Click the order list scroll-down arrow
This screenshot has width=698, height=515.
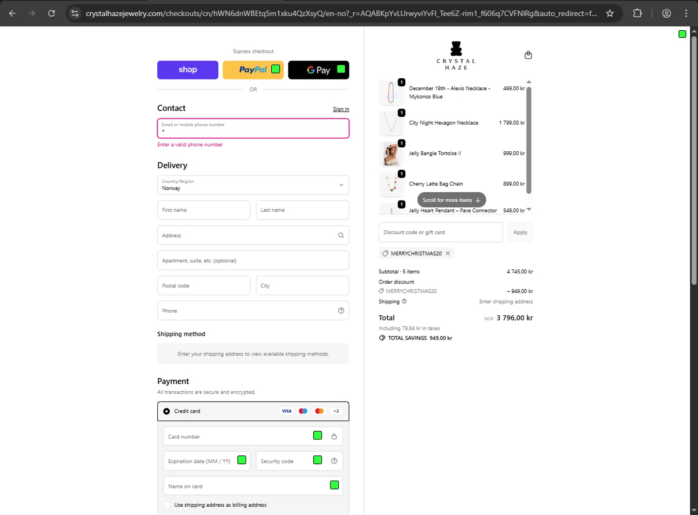pos(529,210)
